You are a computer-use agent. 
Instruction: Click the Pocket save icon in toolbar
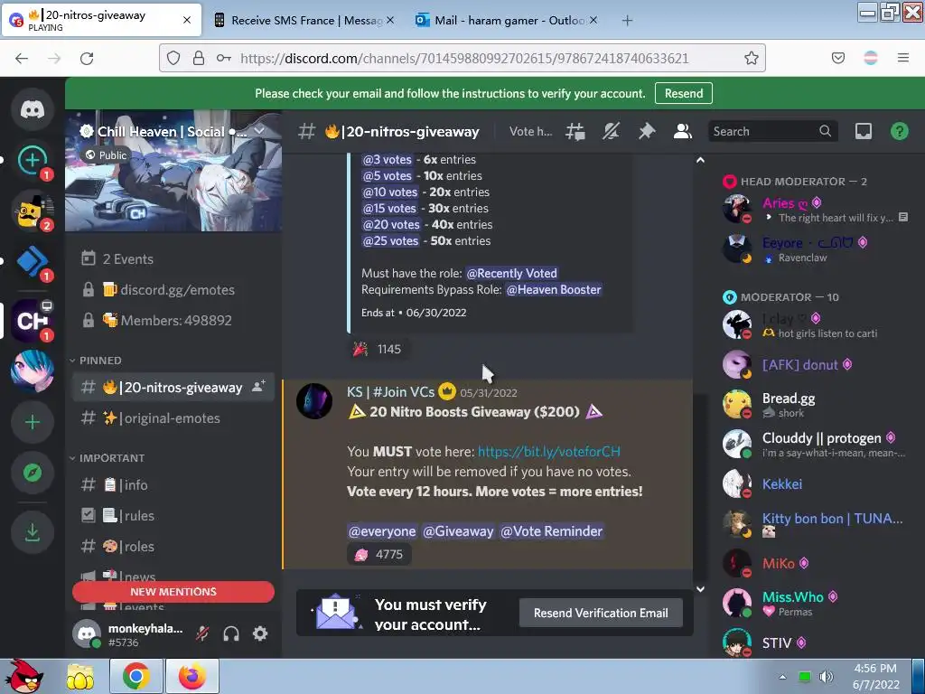(838, 58)
